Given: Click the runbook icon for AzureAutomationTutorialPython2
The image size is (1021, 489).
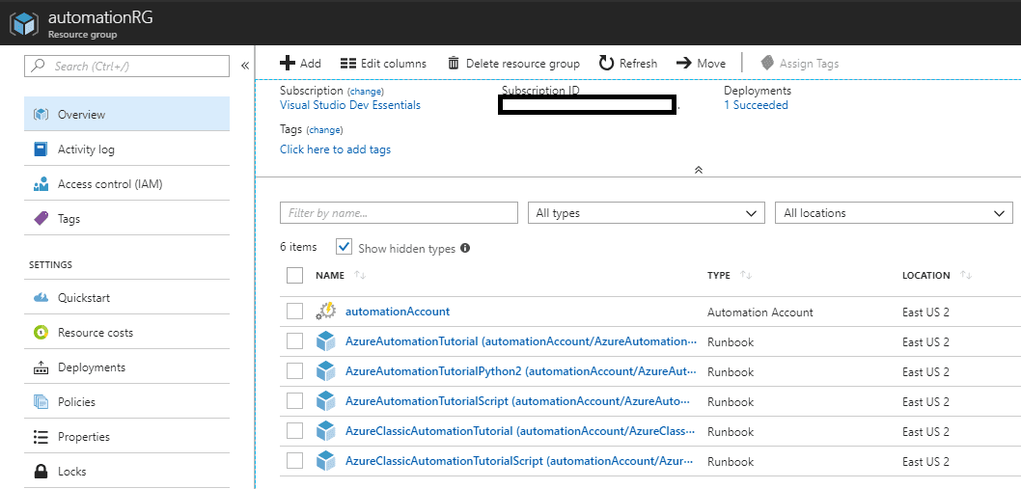Looking at the screenshot, I should tap(325, 371).
